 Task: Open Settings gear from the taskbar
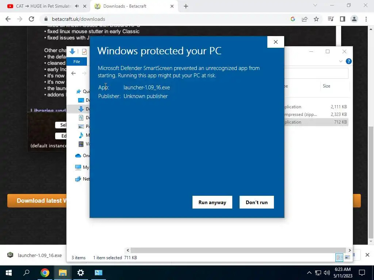(81, 273)
